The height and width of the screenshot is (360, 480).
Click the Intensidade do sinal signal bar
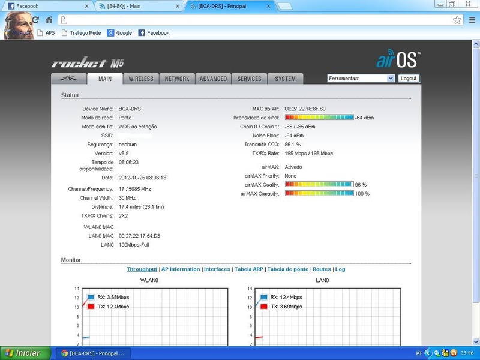pyautogui.click(x=319, y=117)
